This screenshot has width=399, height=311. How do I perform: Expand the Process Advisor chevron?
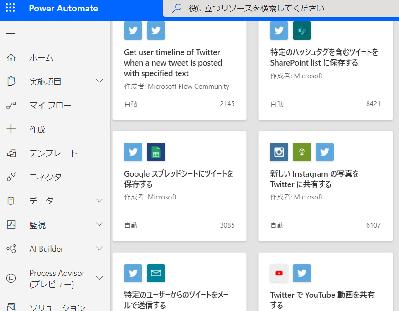(x=99, y=278)
